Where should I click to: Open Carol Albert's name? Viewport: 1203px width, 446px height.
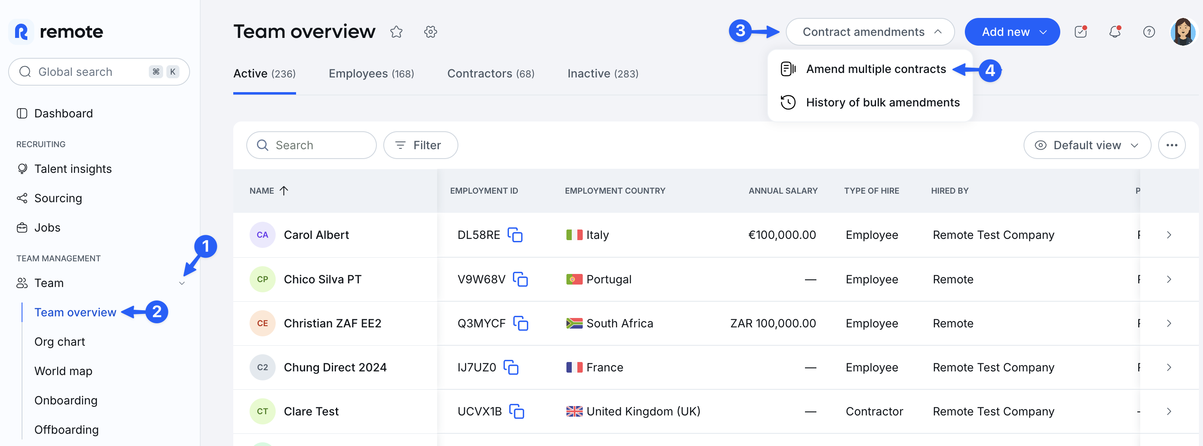pyautogui.click(x=316, y=235)
